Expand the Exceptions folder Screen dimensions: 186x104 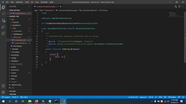coord(19,25)
